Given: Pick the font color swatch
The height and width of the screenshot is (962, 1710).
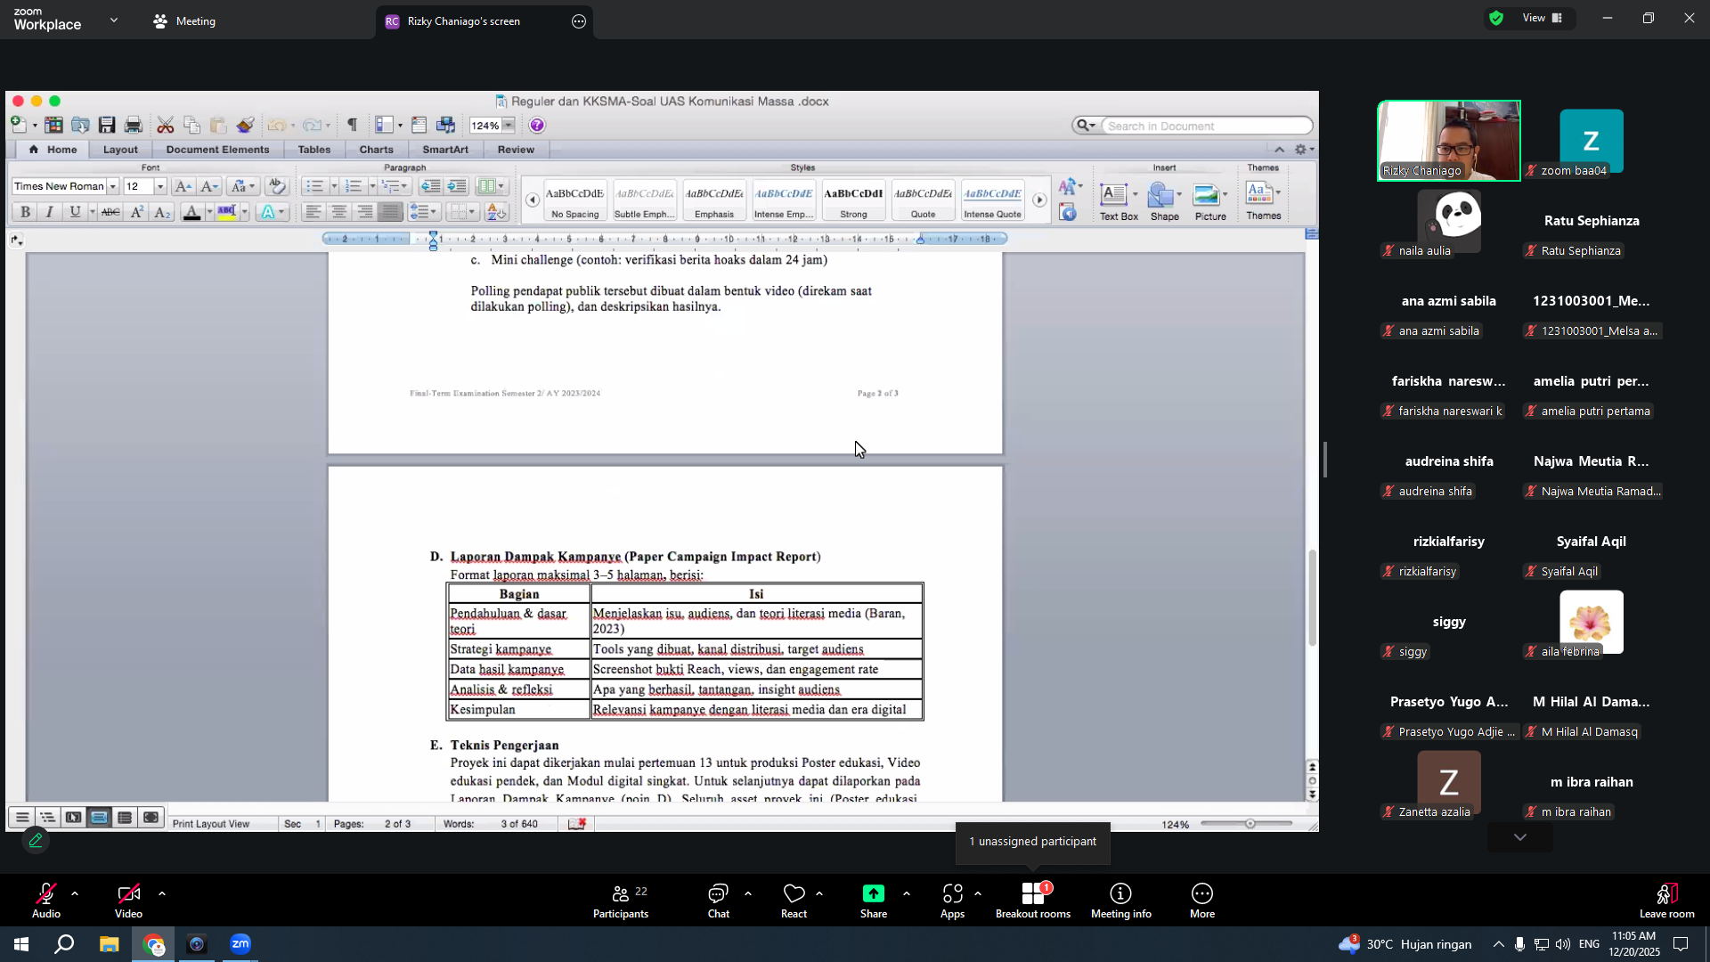Looking at the screenshot, I should click(x=191, y=212).
